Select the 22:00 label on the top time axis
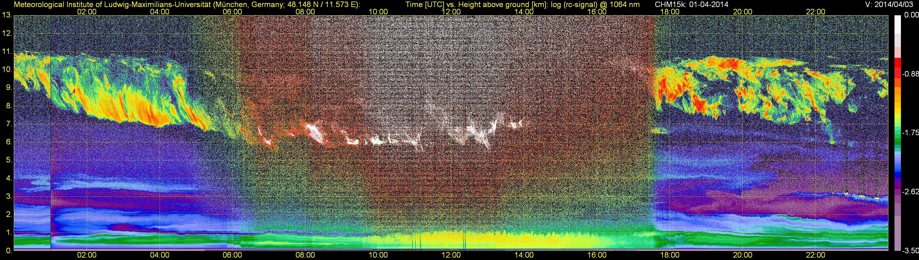Viewport: 919px width, 260px height. click(x=815, y=12)
